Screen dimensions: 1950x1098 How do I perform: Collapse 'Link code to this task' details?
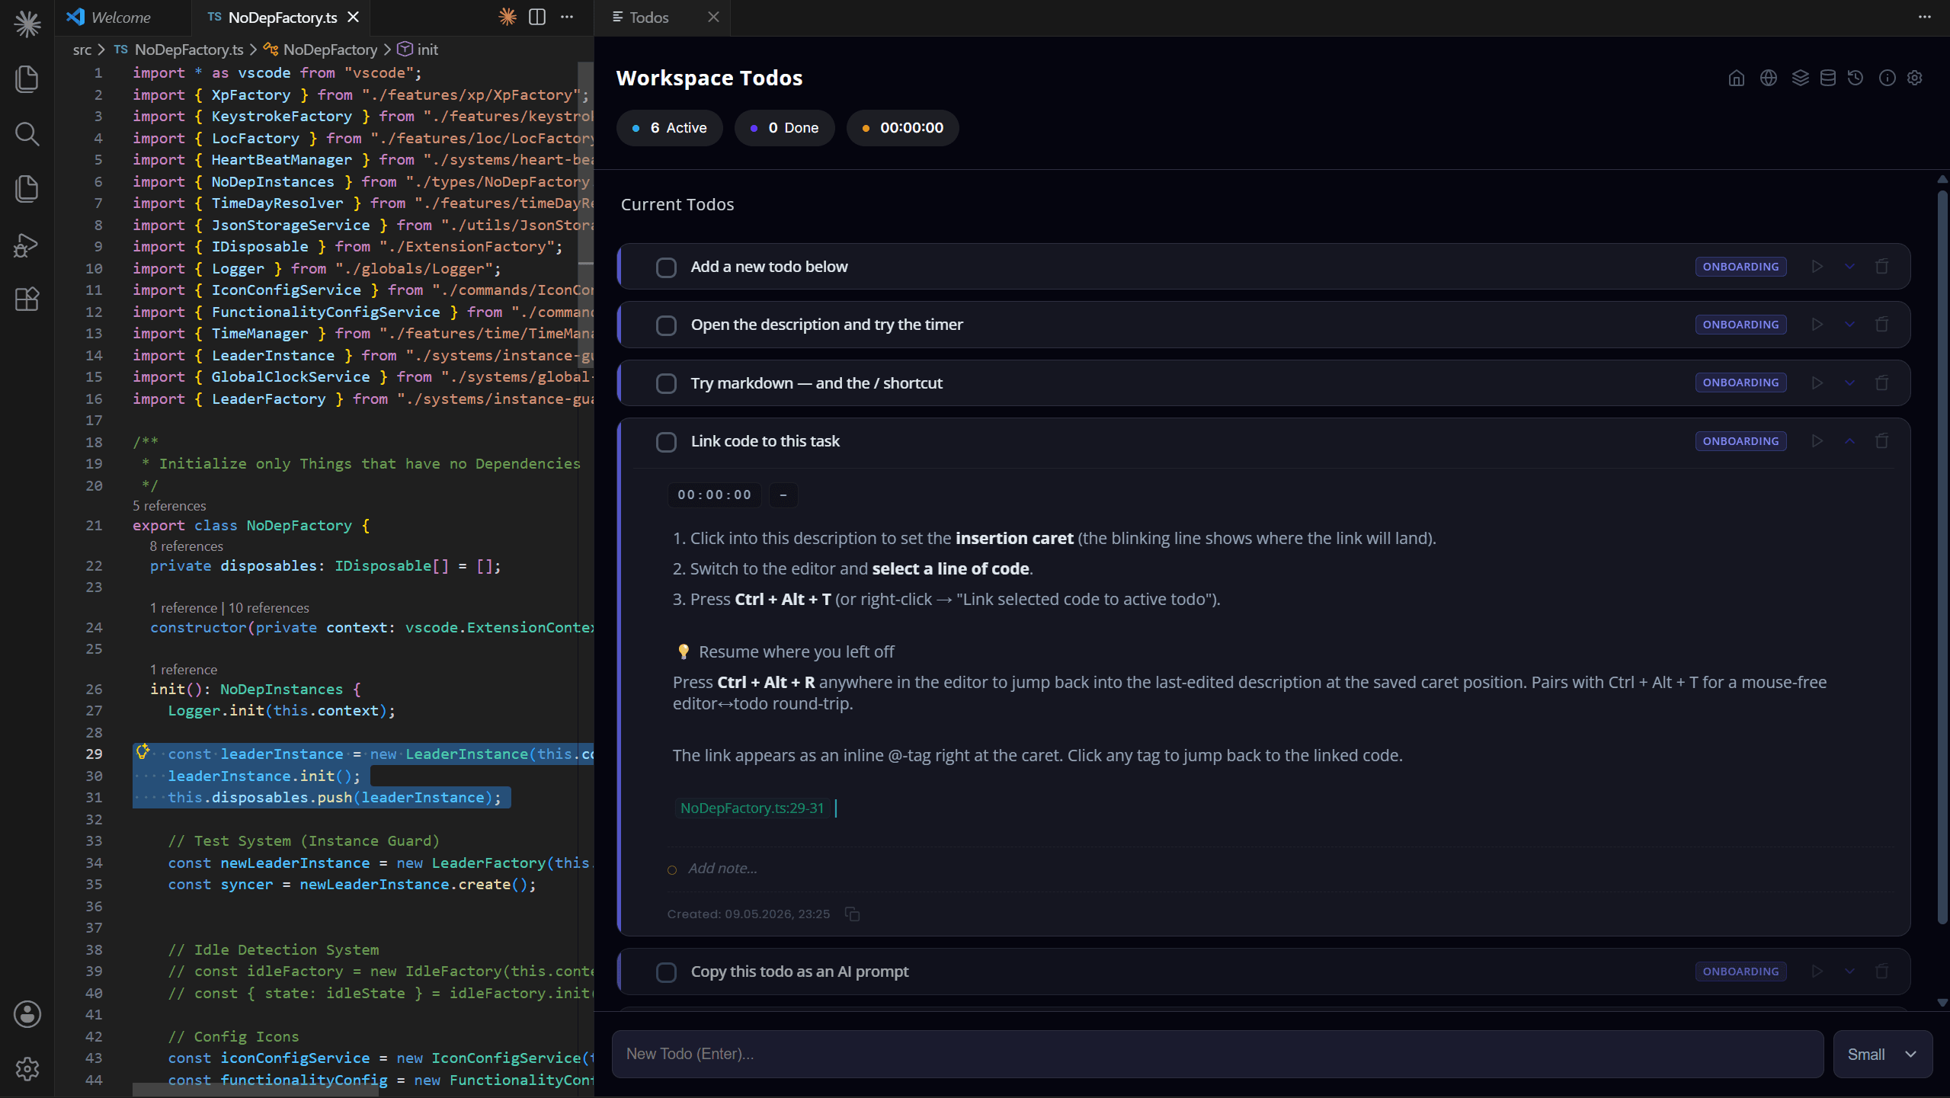pos(1849,441)
